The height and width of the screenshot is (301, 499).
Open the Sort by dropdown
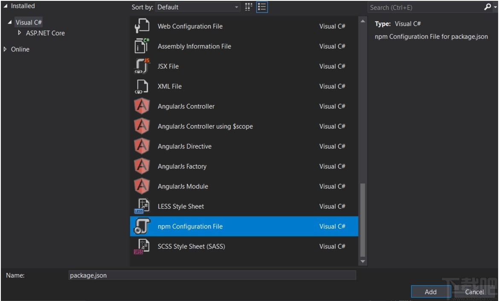(237, 7)
